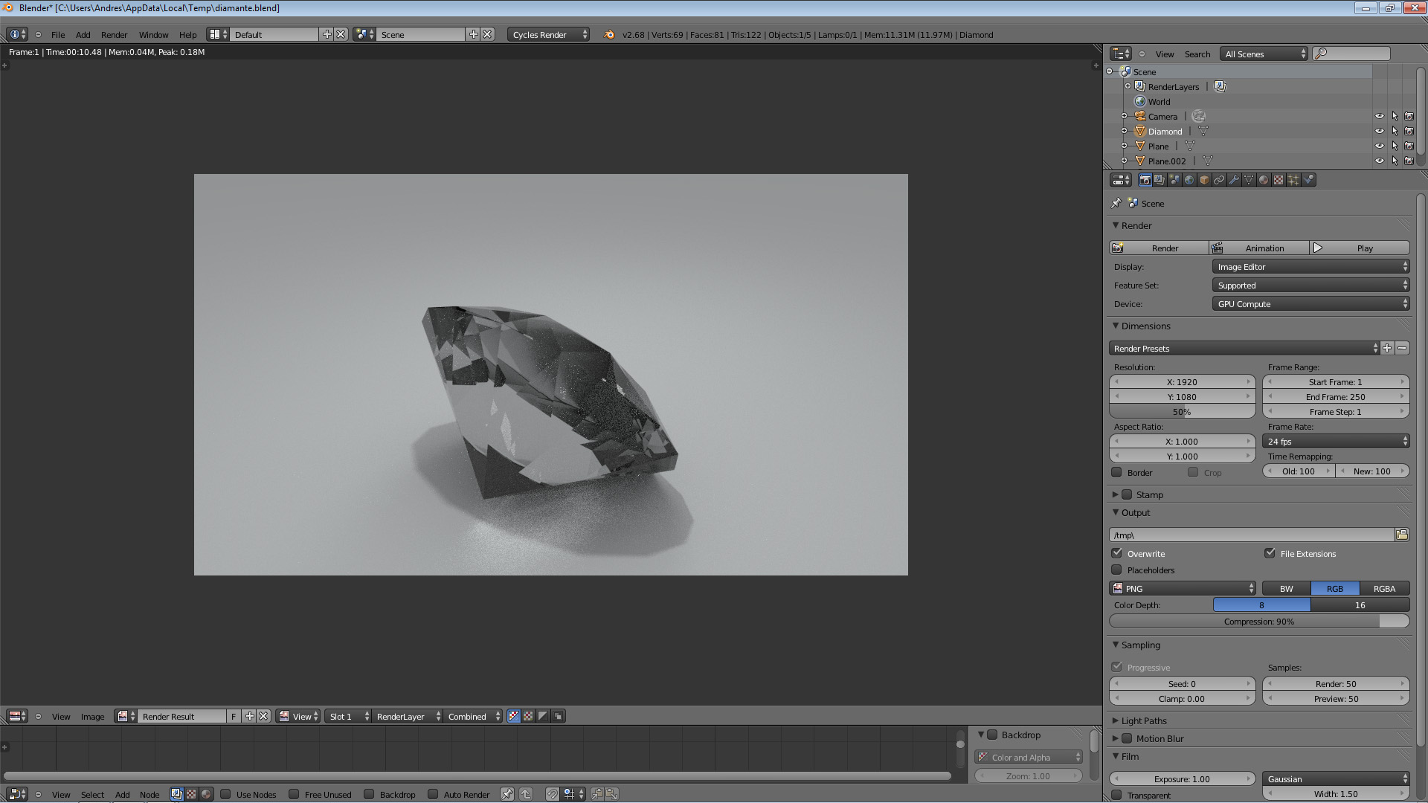Image resolution: width=1428 pixels, height=803 pixels.
Task: Open the Object properties cube tab
Action: (x=1204, y=180)
